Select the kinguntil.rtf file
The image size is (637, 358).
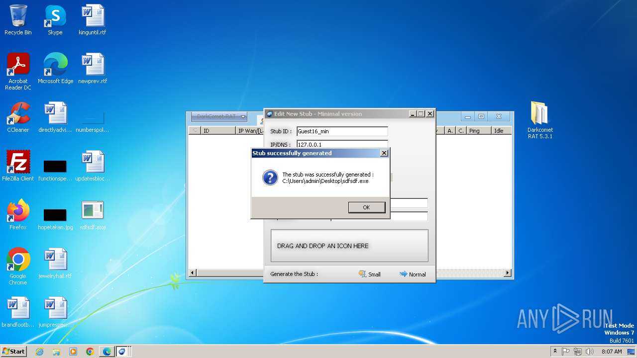tap(93, 20)
